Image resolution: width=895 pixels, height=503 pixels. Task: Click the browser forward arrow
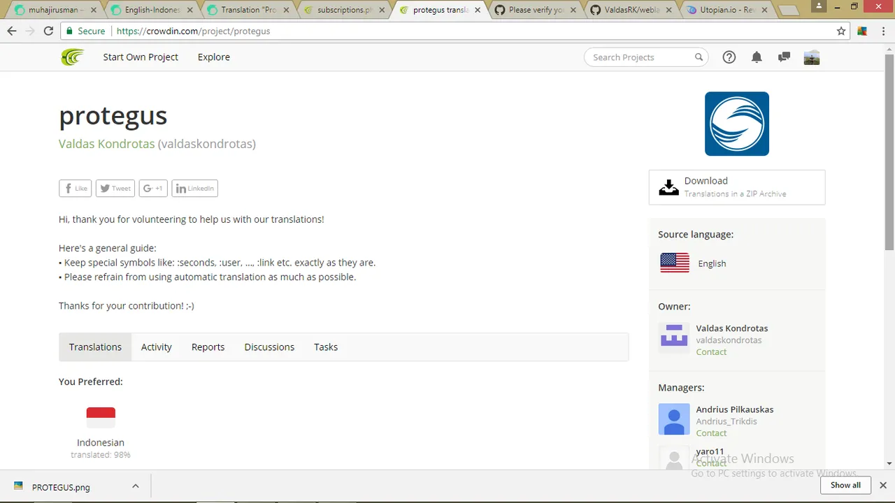(30, 31)
